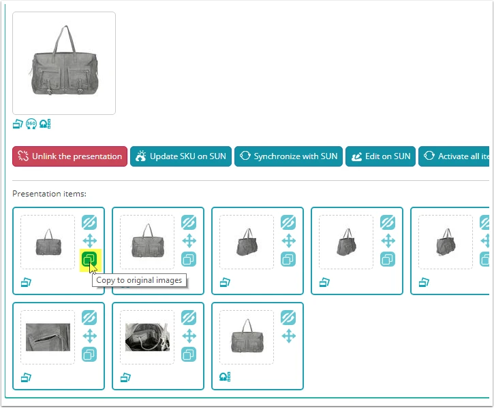Click the move arrows icon on the first presentation item

click(x=90, y=241)
